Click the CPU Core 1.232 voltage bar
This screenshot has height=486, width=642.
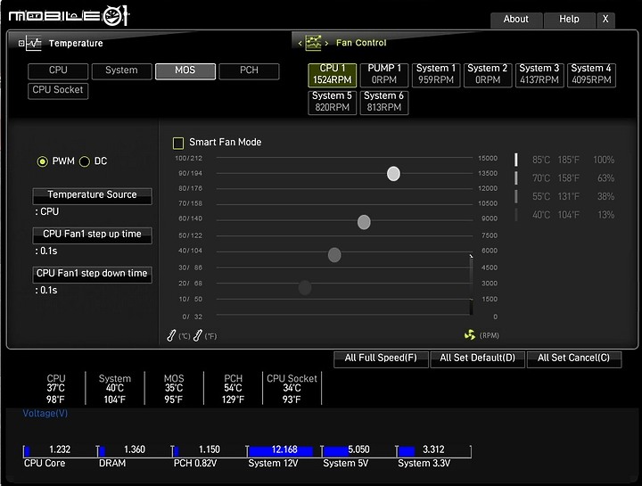point(60,451)
